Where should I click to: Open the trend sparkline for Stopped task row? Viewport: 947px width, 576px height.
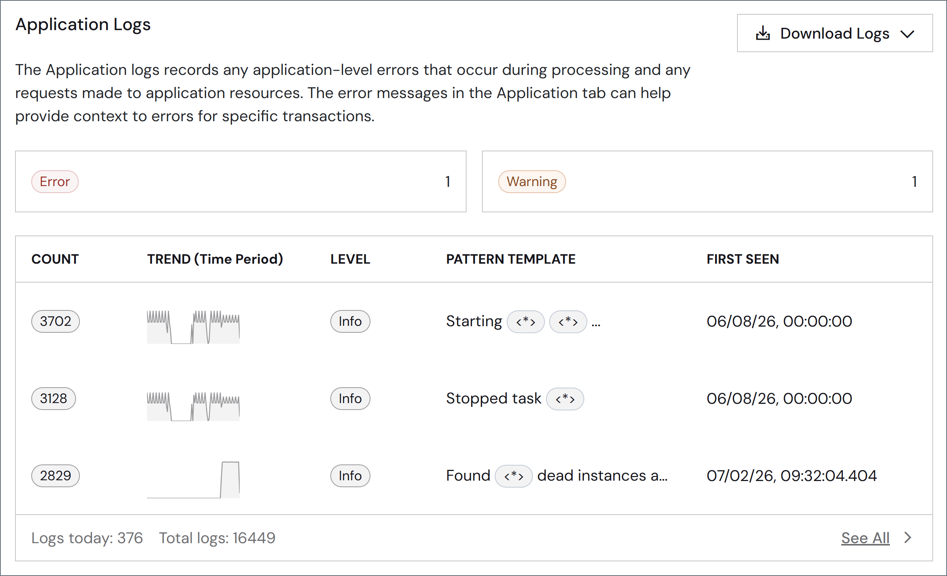coord(193,406)
